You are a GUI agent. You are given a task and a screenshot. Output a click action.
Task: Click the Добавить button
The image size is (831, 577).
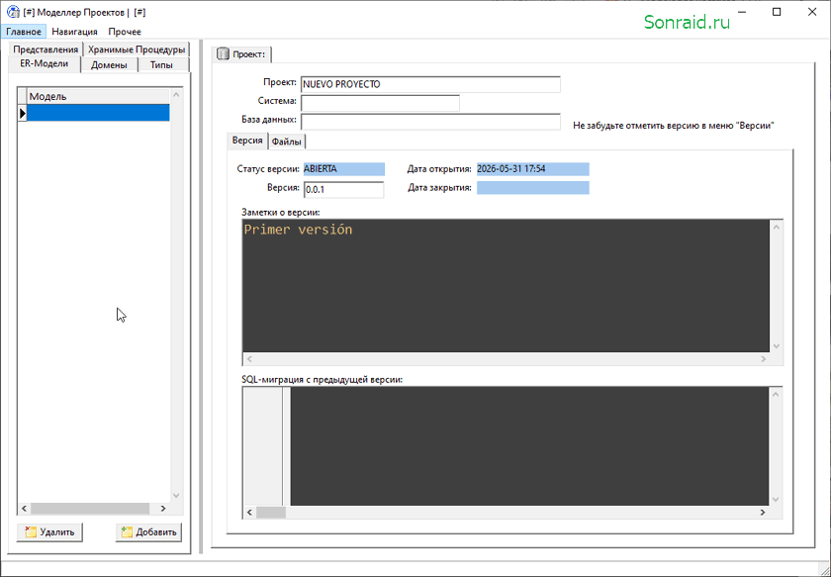(149, 531)
